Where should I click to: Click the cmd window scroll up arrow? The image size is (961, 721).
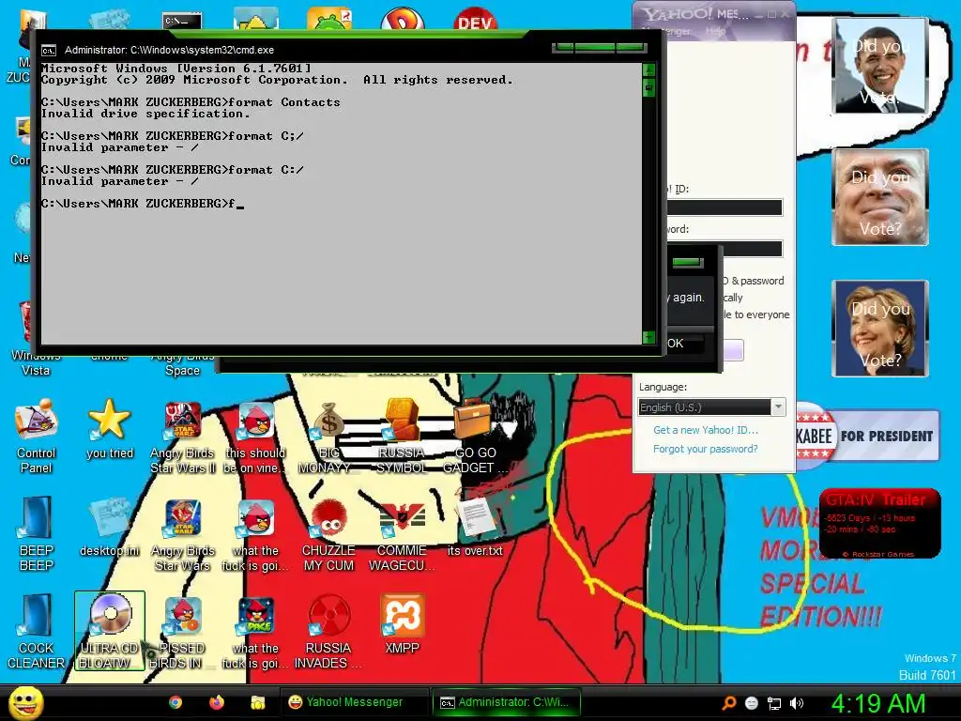(x=648, y=69)
